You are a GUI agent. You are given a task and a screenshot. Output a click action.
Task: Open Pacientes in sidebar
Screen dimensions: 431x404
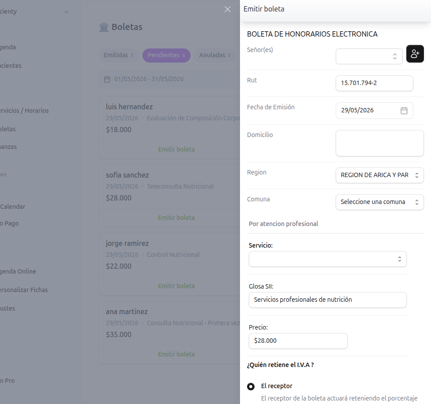(x=11, y=66)
